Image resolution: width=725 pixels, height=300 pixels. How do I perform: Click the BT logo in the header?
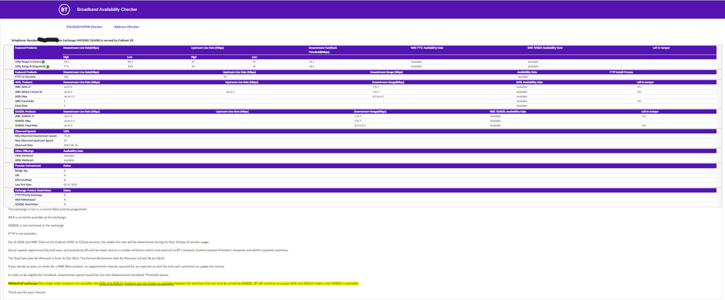pos(64,9)
